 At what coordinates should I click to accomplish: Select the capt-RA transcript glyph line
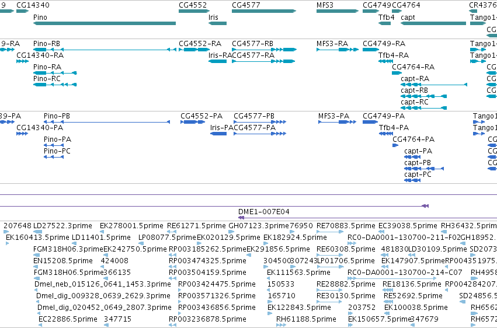pyautogui.click(x=434, y=85)
